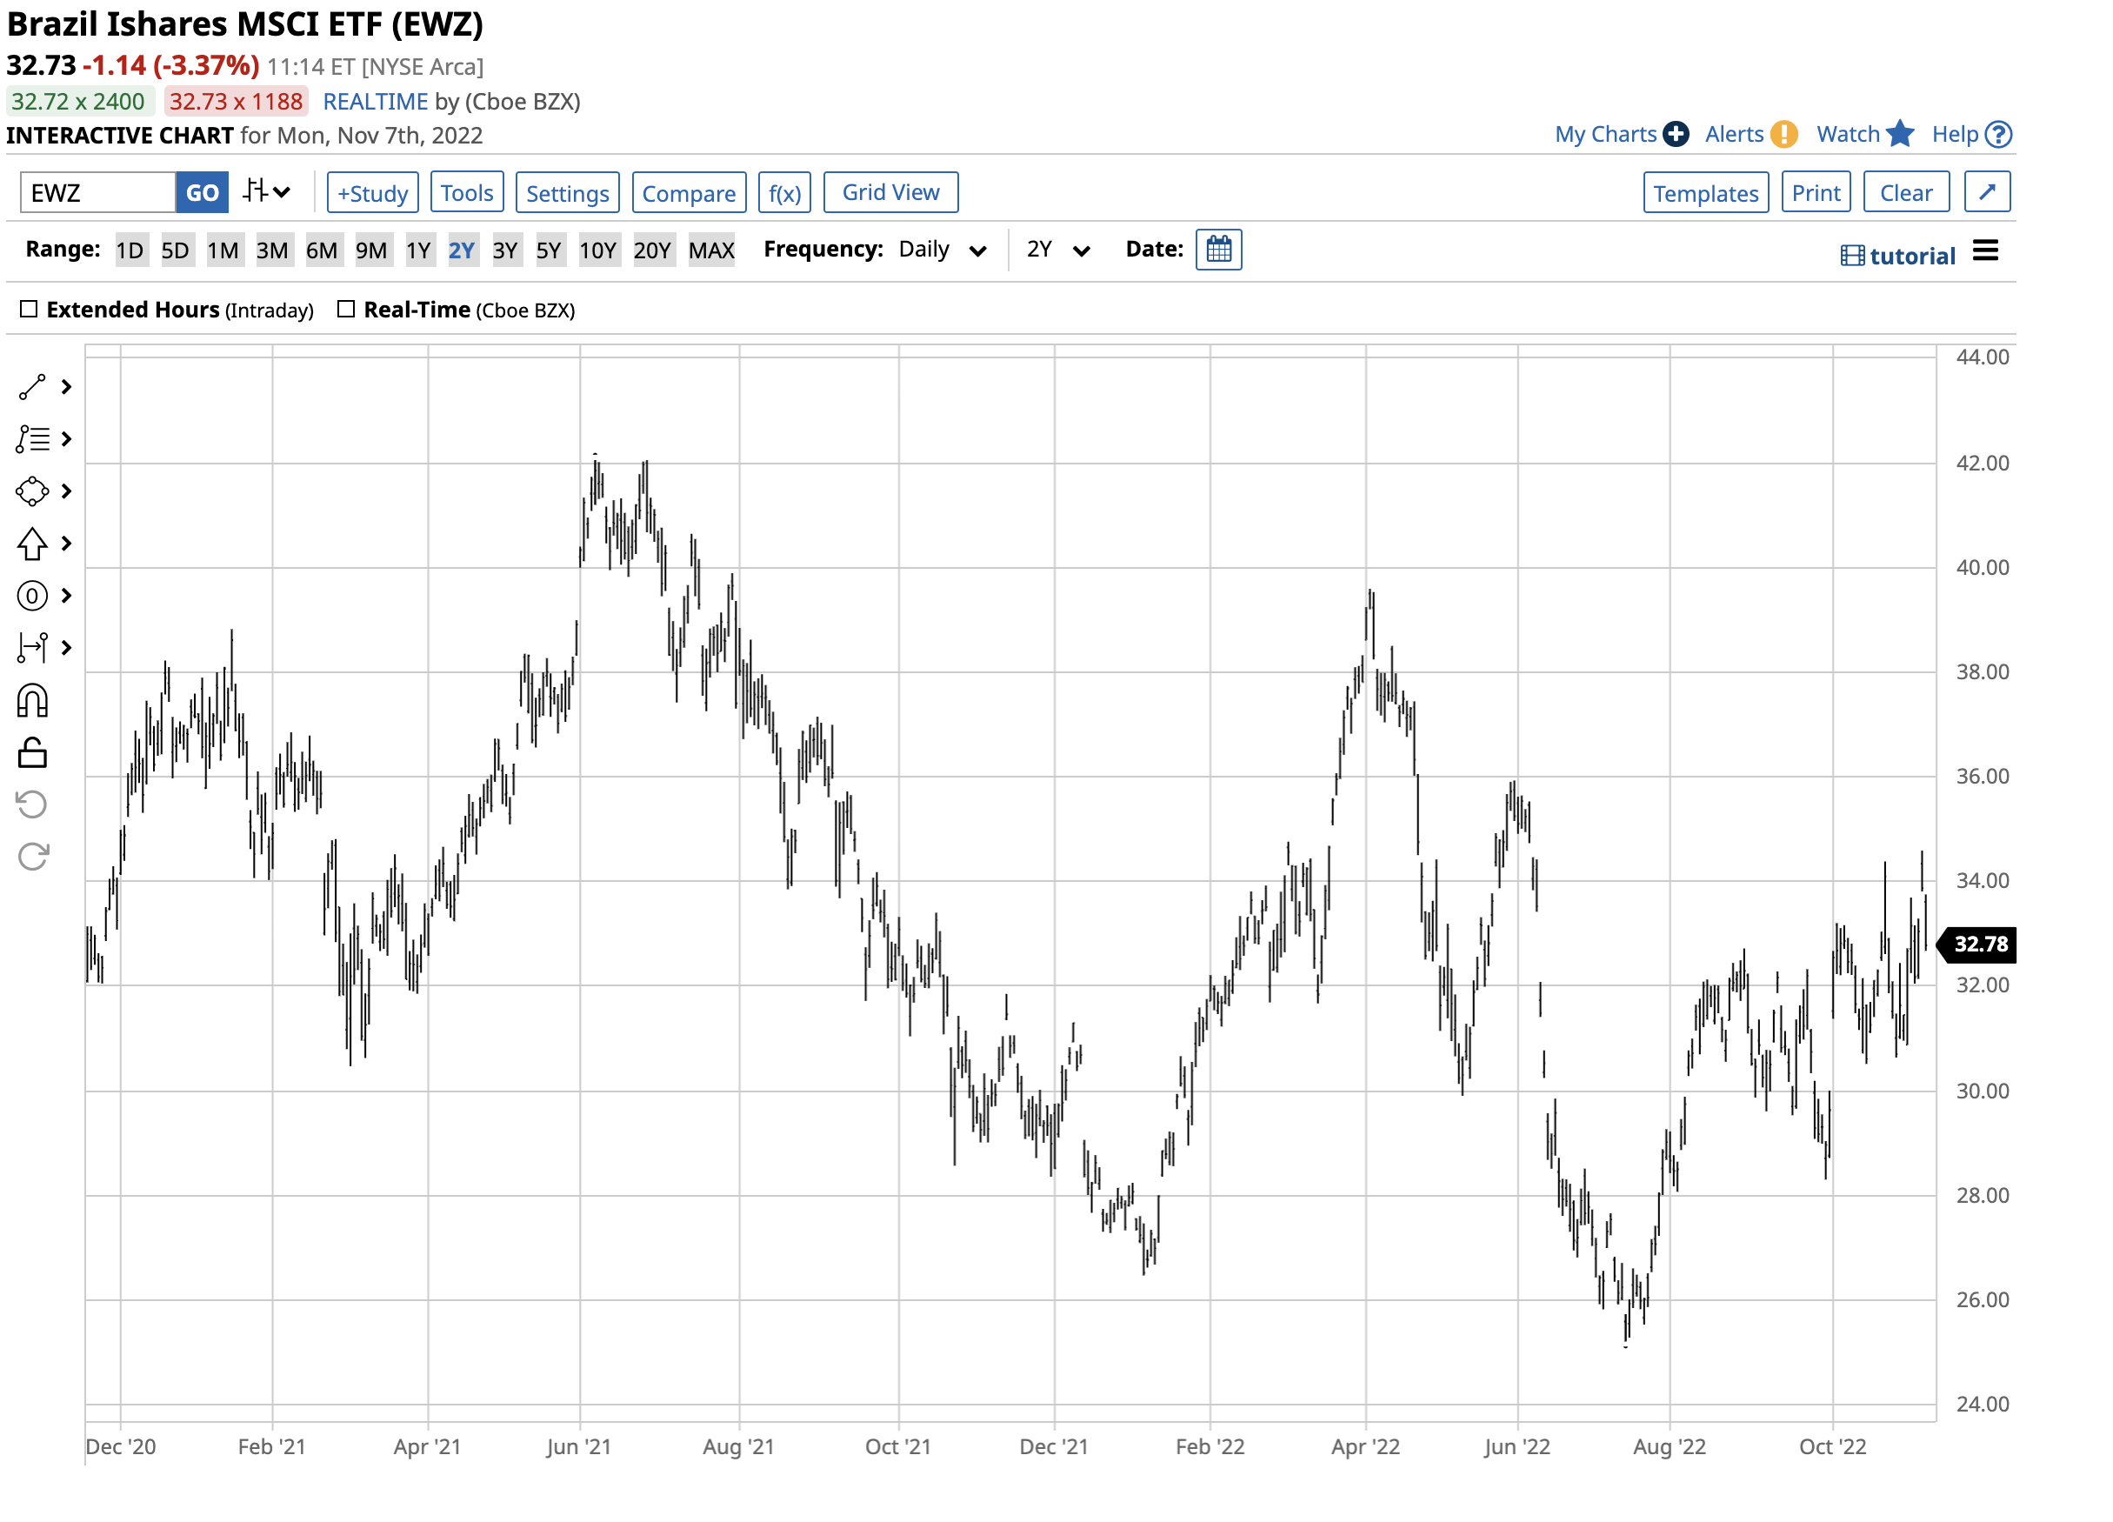Open the date calendar icon
The width and height of the screenshot is (2113, 1522).
point(1217,250)
